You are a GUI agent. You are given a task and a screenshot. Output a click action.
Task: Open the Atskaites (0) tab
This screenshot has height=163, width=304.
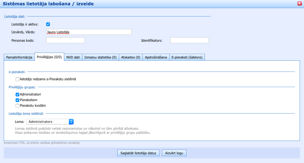tap(131, 57)
